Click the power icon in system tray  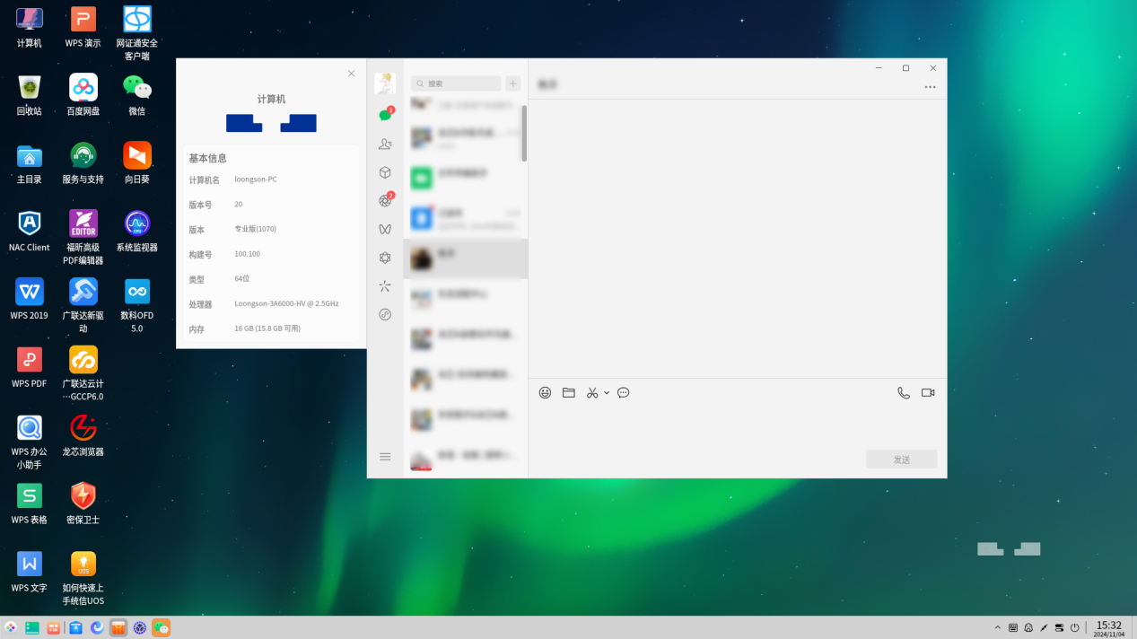[1074, 628]
